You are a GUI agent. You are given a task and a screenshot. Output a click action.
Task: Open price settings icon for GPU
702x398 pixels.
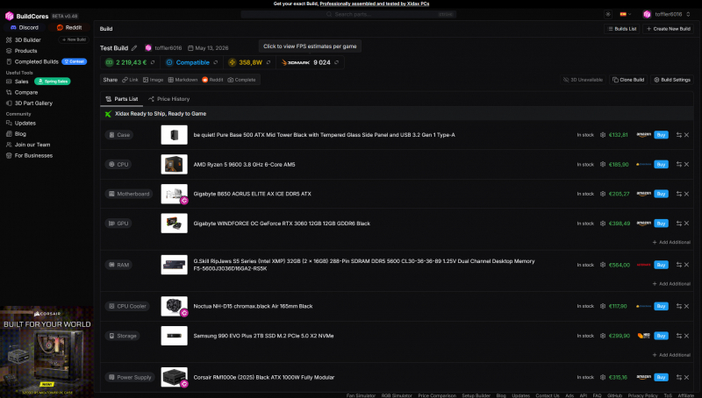(603, 224)
